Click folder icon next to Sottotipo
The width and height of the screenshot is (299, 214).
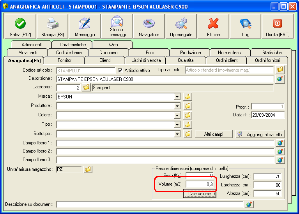[188, 134]
